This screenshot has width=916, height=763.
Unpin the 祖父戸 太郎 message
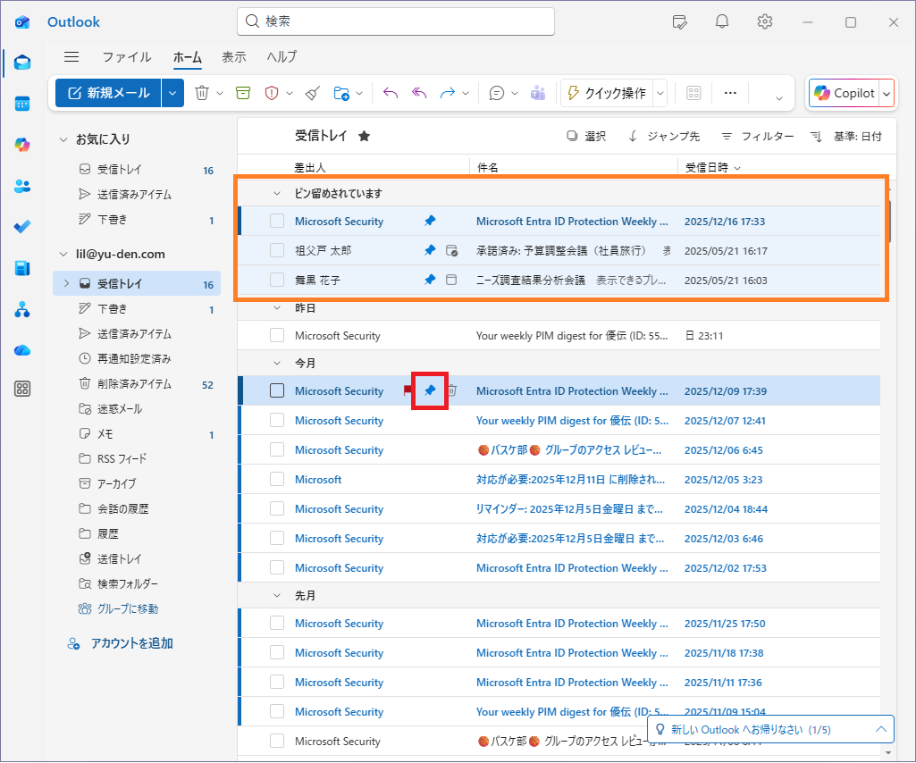(x=430, y=251)
